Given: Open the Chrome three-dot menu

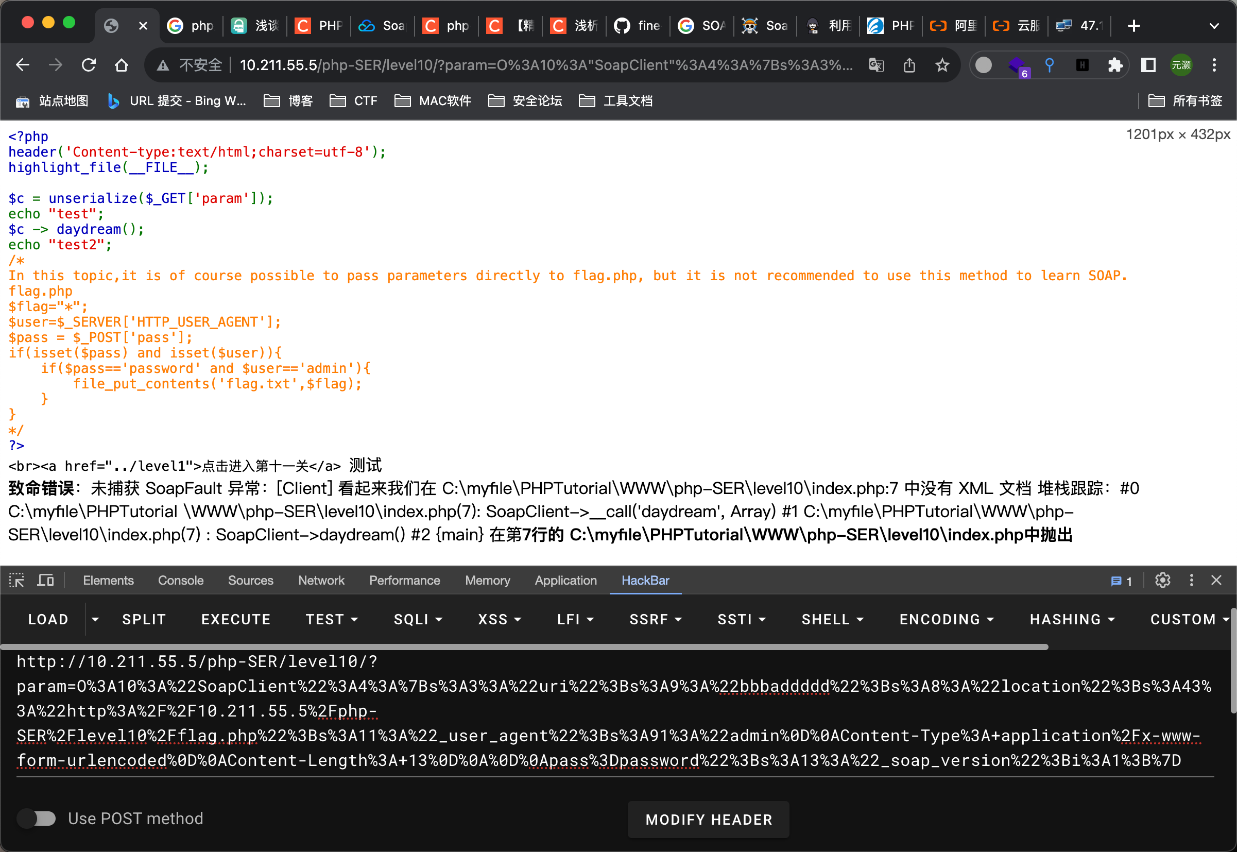Looking at the screenshot, I should (x=1214, y=65).
